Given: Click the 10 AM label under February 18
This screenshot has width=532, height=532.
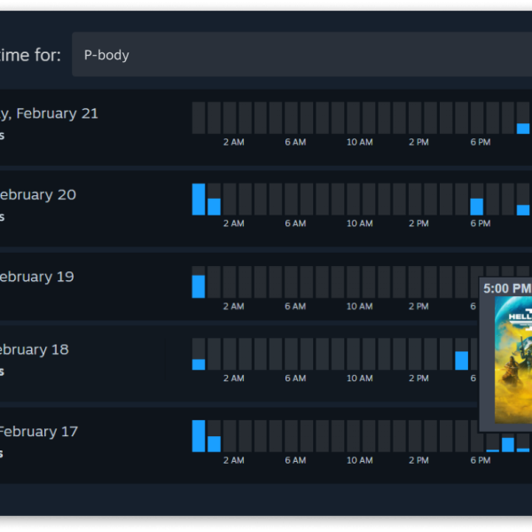Looking at the screenshot, I should coord(360,379).
